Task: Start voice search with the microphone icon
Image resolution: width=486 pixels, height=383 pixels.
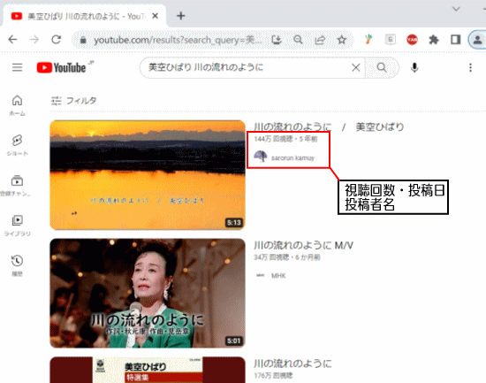Action: pyautogui.click(x=414, y=67)
